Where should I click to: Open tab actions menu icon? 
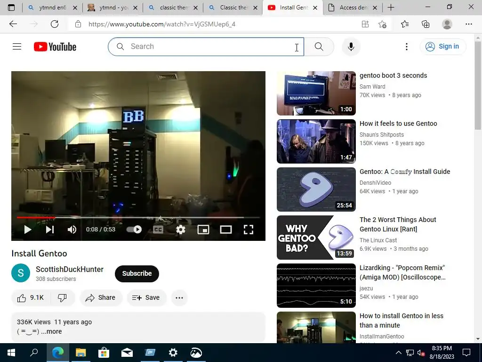[x=11, y=8]
